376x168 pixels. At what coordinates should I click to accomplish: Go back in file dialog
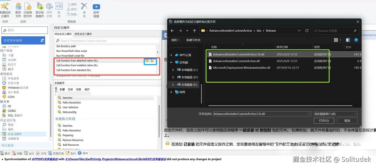point(172,31)
